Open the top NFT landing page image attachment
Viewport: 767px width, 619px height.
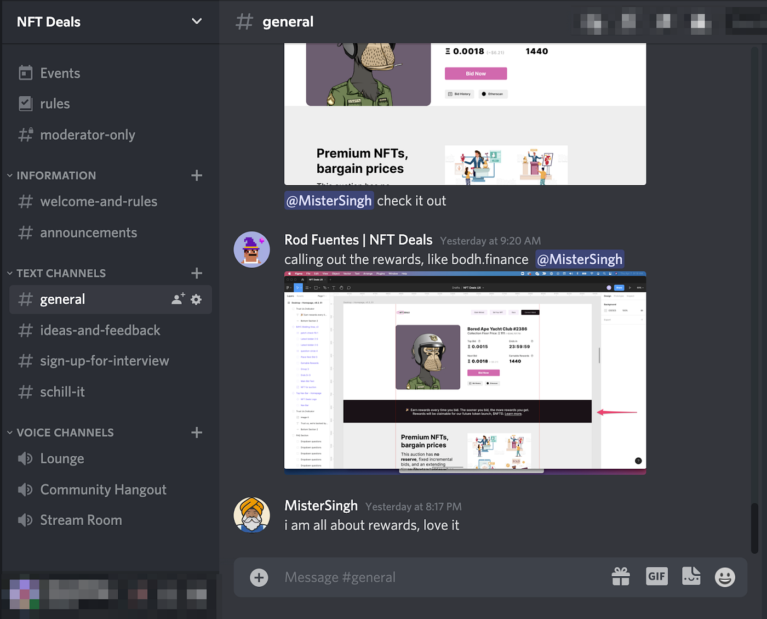(x=465, y=114)
